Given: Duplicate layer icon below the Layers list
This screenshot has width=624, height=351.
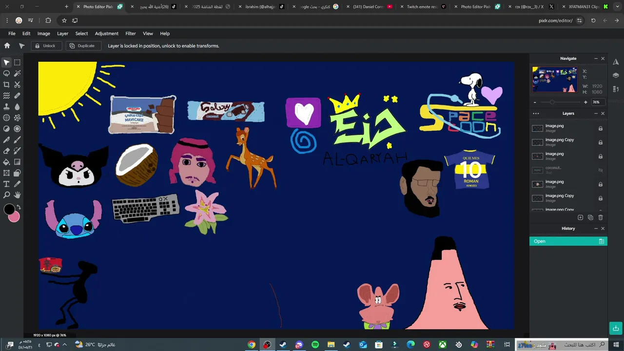Looking at the screenshot, I should pyautogui.click(x=590, y=217).
